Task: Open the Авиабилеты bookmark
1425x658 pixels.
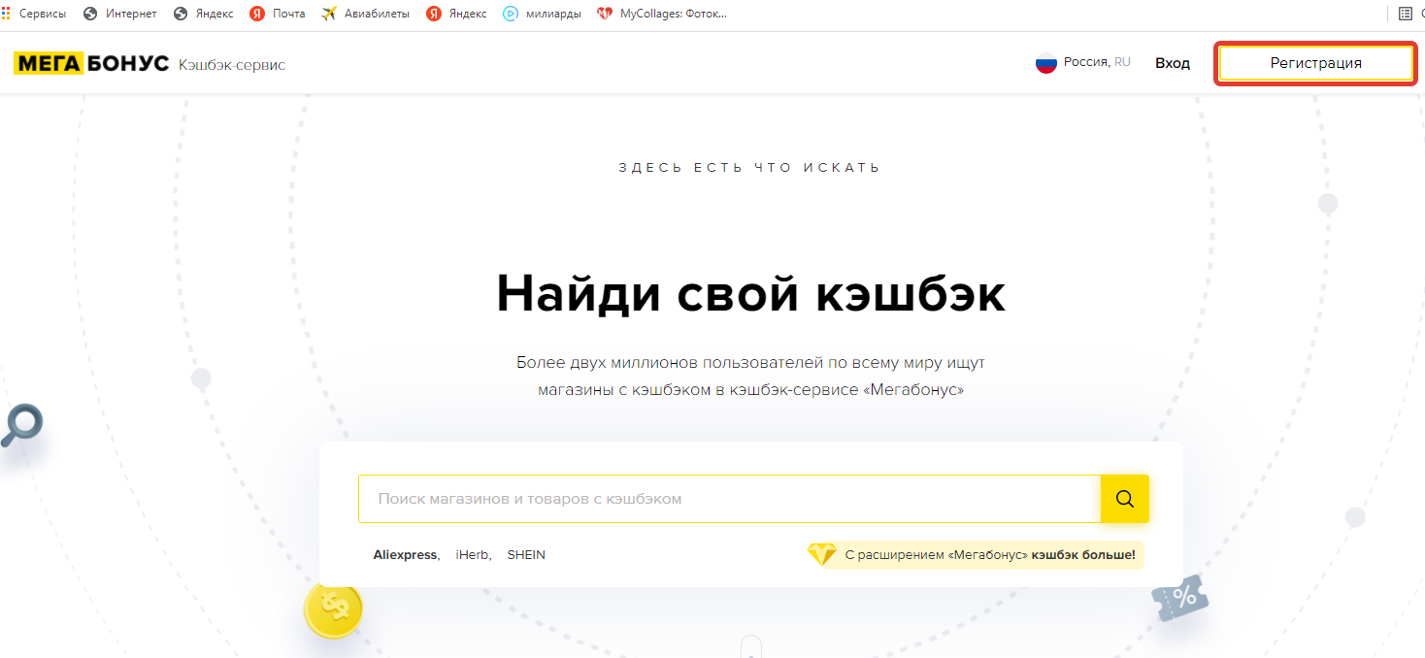Action: (365, 14)
